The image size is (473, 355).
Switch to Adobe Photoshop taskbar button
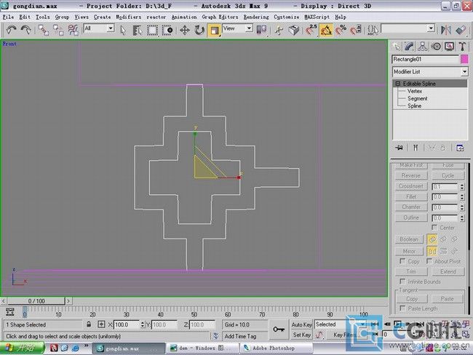(276, 348)
